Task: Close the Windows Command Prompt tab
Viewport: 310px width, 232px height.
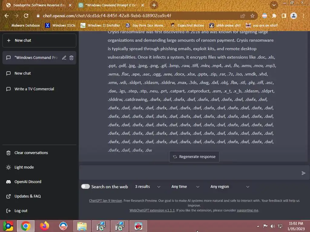Action: coord(143,5)
